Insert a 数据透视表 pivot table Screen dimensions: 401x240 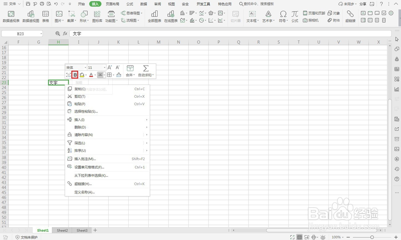11,16
